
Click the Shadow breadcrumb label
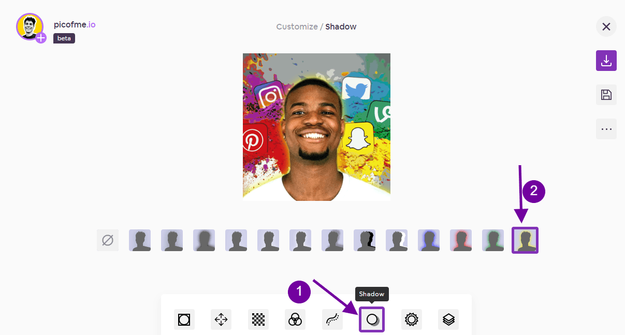tap(341, 26)
